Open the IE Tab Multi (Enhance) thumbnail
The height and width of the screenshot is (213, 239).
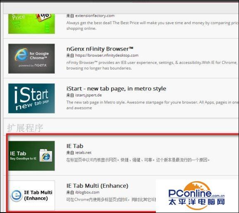click(31, 196)
